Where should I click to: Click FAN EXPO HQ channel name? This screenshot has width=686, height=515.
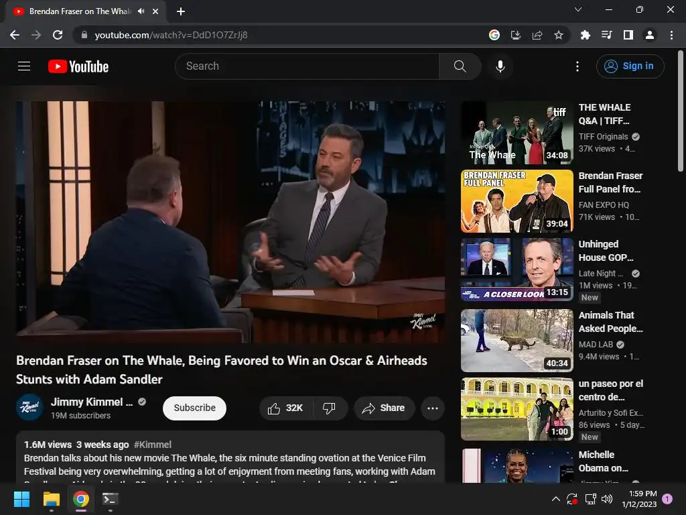(604, 205)
